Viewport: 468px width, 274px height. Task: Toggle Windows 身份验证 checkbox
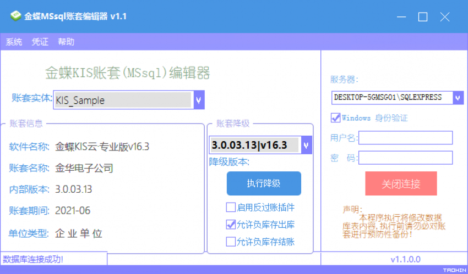point(335,118)
